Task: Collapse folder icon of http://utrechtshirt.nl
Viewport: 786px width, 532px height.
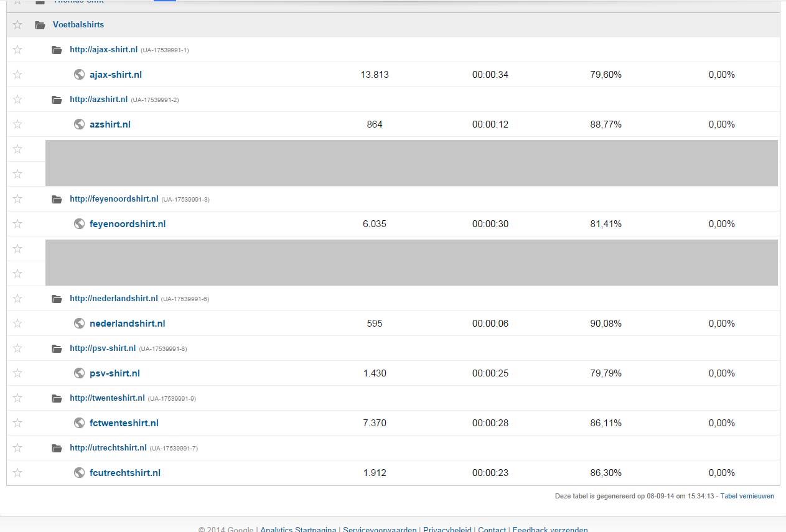Action: tap(57, 448)
